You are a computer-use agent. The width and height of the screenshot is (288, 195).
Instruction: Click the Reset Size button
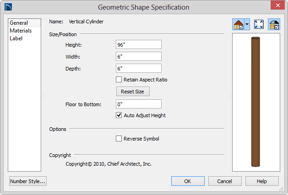point(133,92)
